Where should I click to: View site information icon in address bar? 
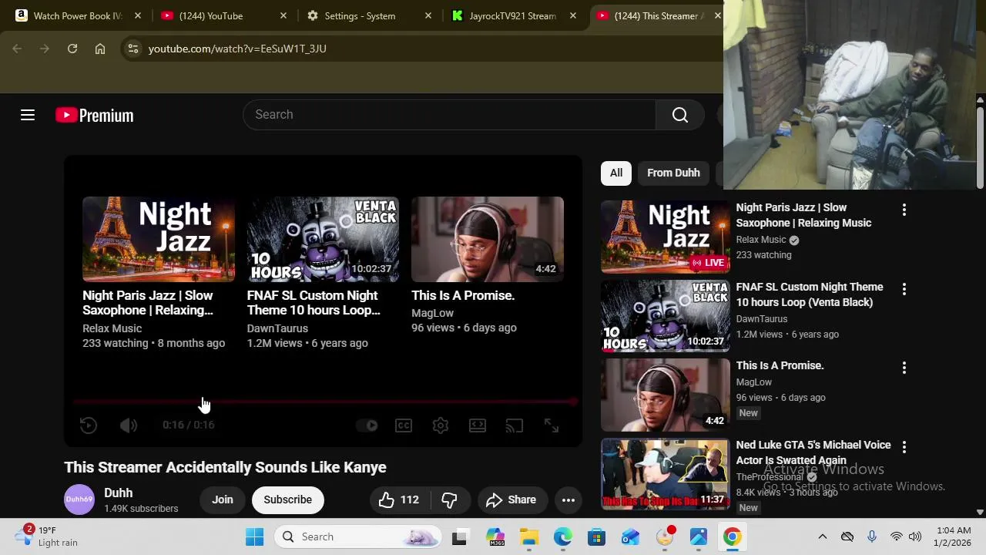click(x=133, y=49)
